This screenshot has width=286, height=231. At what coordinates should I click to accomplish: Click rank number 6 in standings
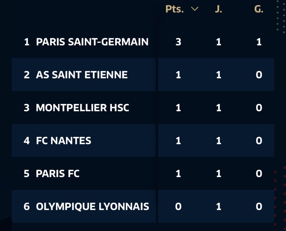click(x=27, y=206)
